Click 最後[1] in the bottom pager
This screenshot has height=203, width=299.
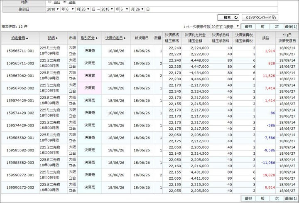pos(291,198)
